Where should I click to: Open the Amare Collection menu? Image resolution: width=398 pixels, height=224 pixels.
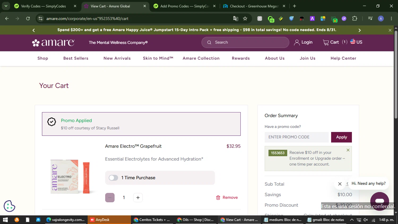[x=201, y=58]
